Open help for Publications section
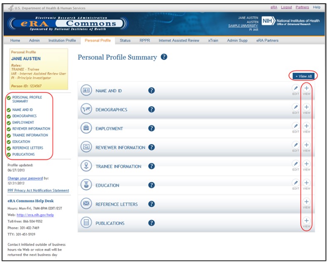This screenshot has width=329, height=263. click(151, 223)
